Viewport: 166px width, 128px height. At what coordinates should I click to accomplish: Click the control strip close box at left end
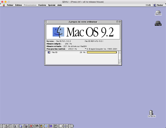tap(1, 126)
